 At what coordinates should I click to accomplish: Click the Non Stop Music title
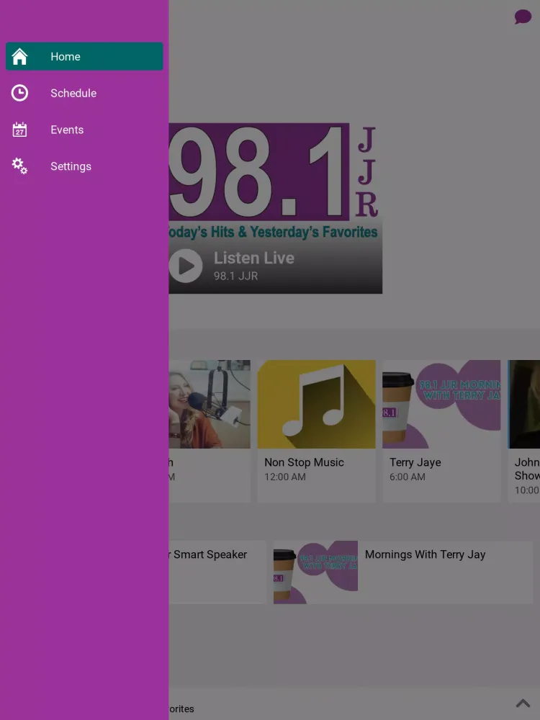coord(304,462)
